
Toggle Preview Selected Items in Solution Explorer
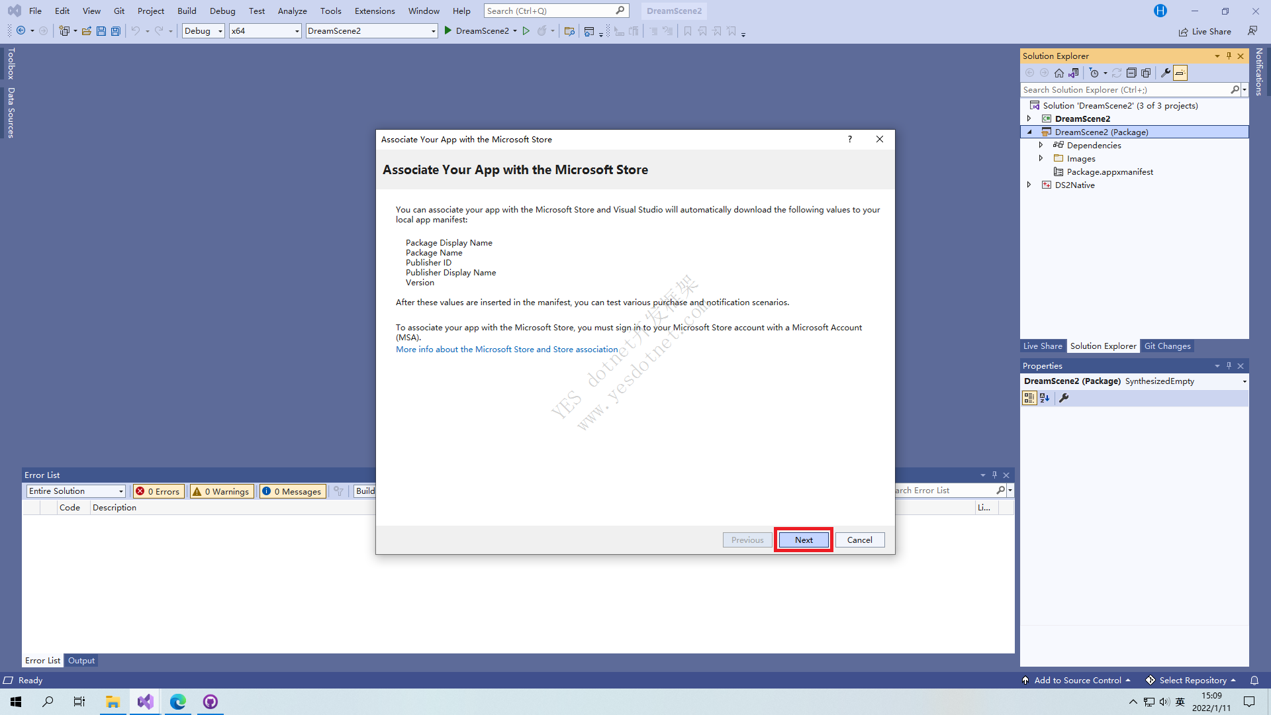coord(1180,73)
